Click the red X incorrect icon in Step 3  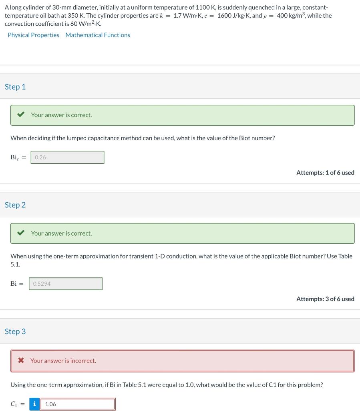coord(21,360)
